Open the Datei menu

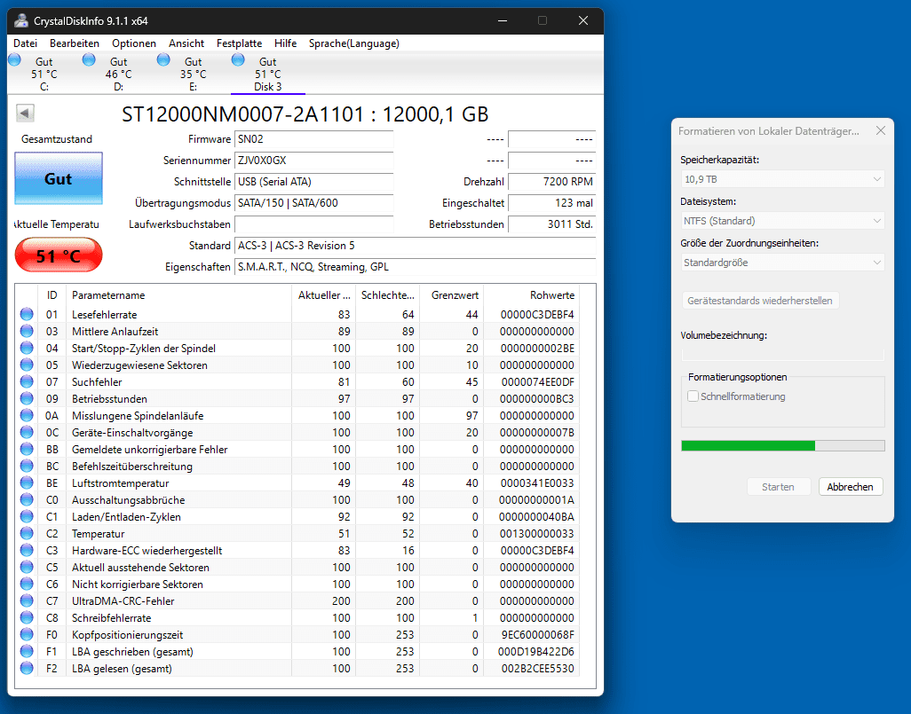click(25, 43)
